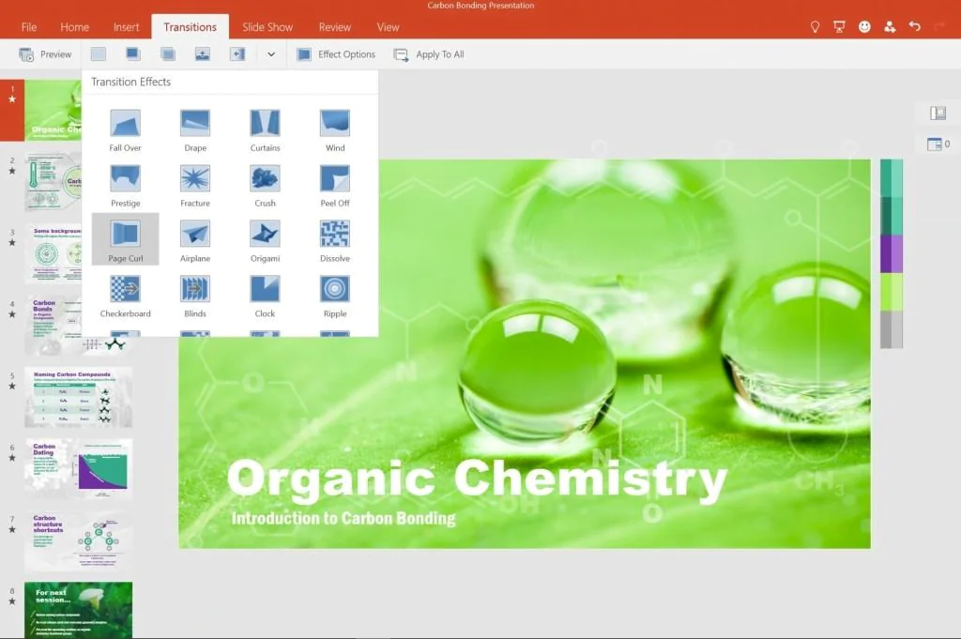Select the Airplane transition effect
The image size is (961, 639).
(x=195, y=240)
